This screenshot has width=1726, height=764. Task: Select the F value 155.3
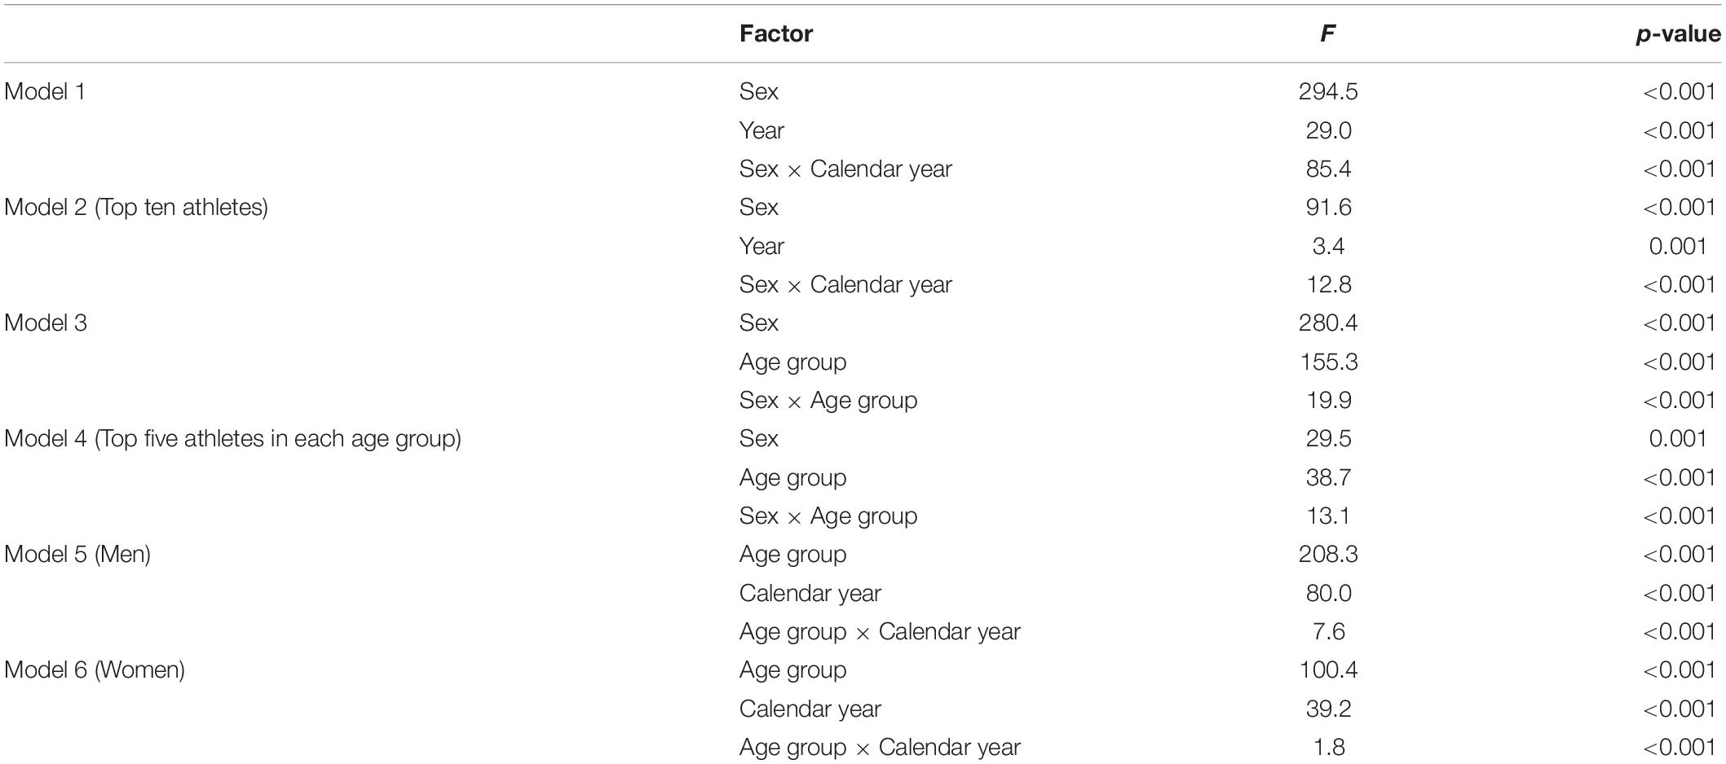point(1328,362)
